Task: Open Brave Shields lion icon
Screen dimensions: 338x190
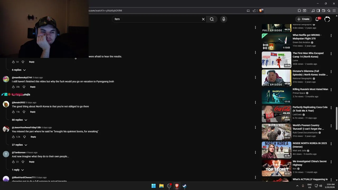Action: 261,11
